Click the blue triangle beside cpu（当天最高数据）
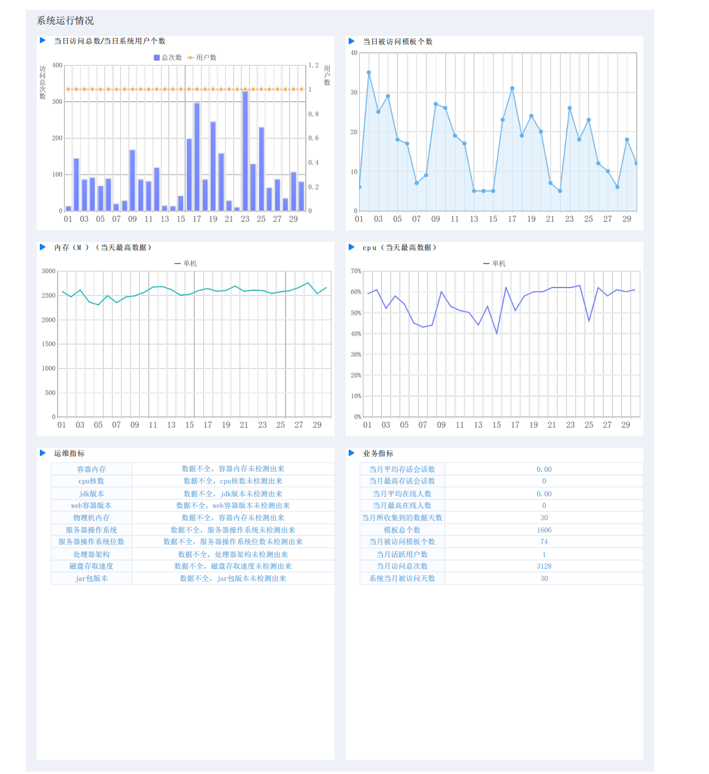Viewport: 709px width, 774px height. pyautogui.click(x=352, y=247)
